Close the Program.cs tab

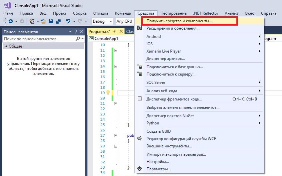click(x=121, y=32)
